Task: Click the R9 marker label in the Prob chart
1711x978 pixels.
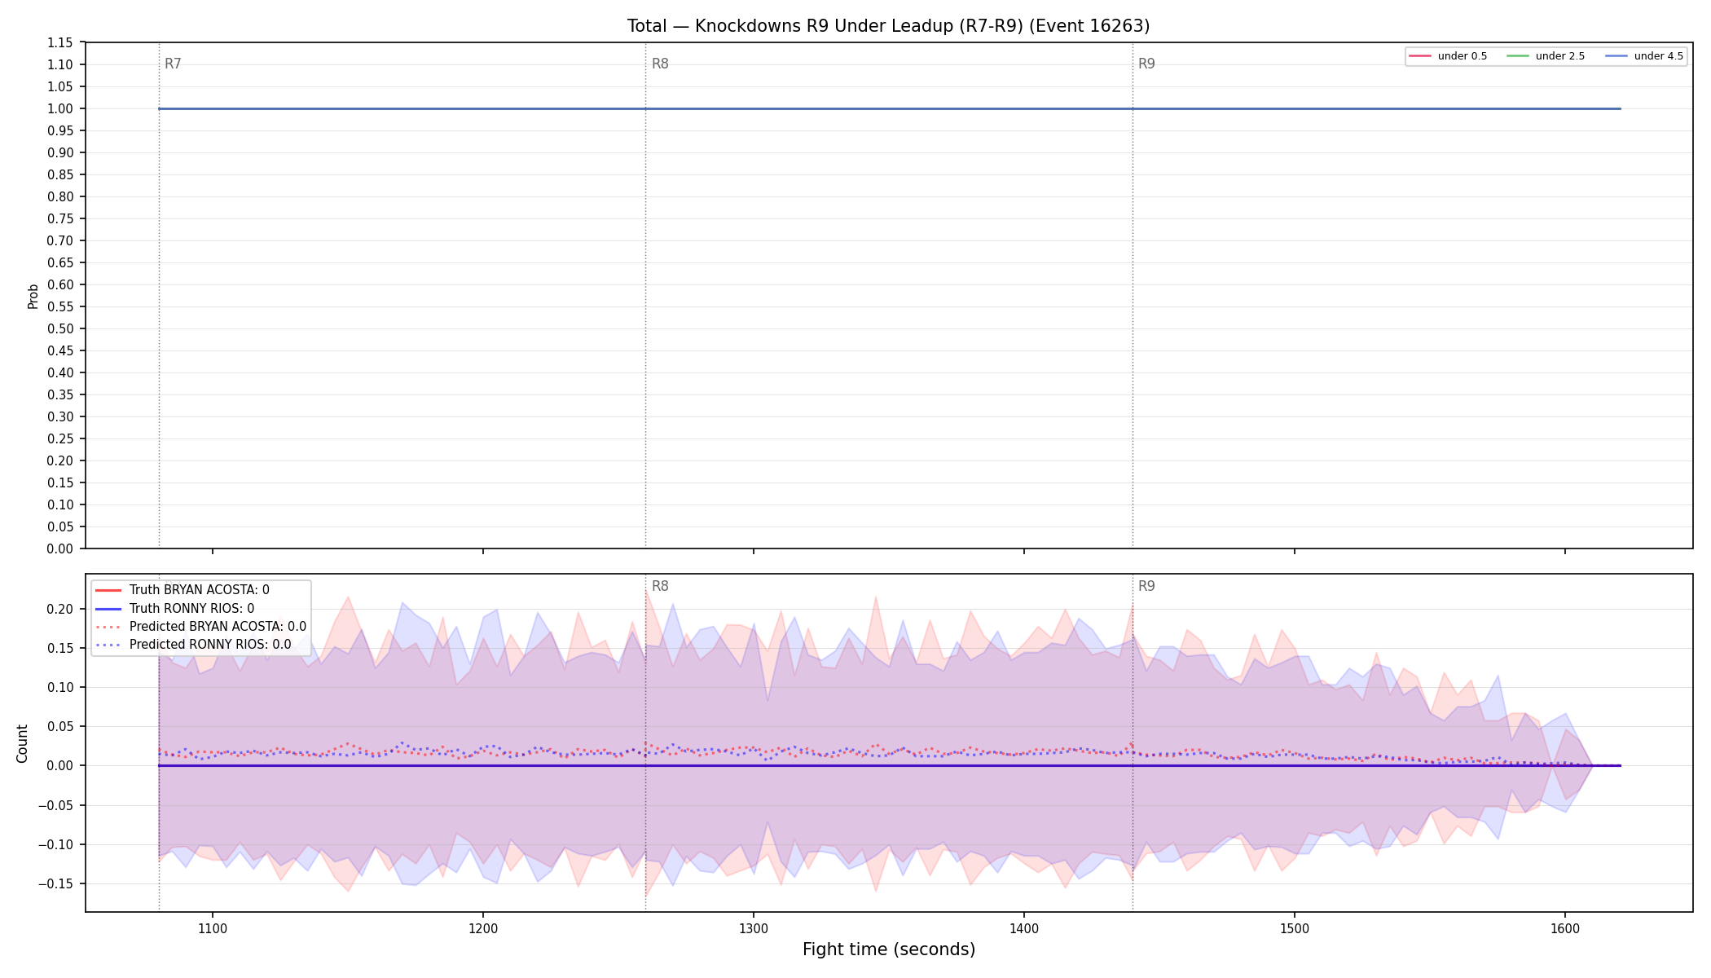Action: (x=1146, y=64)
